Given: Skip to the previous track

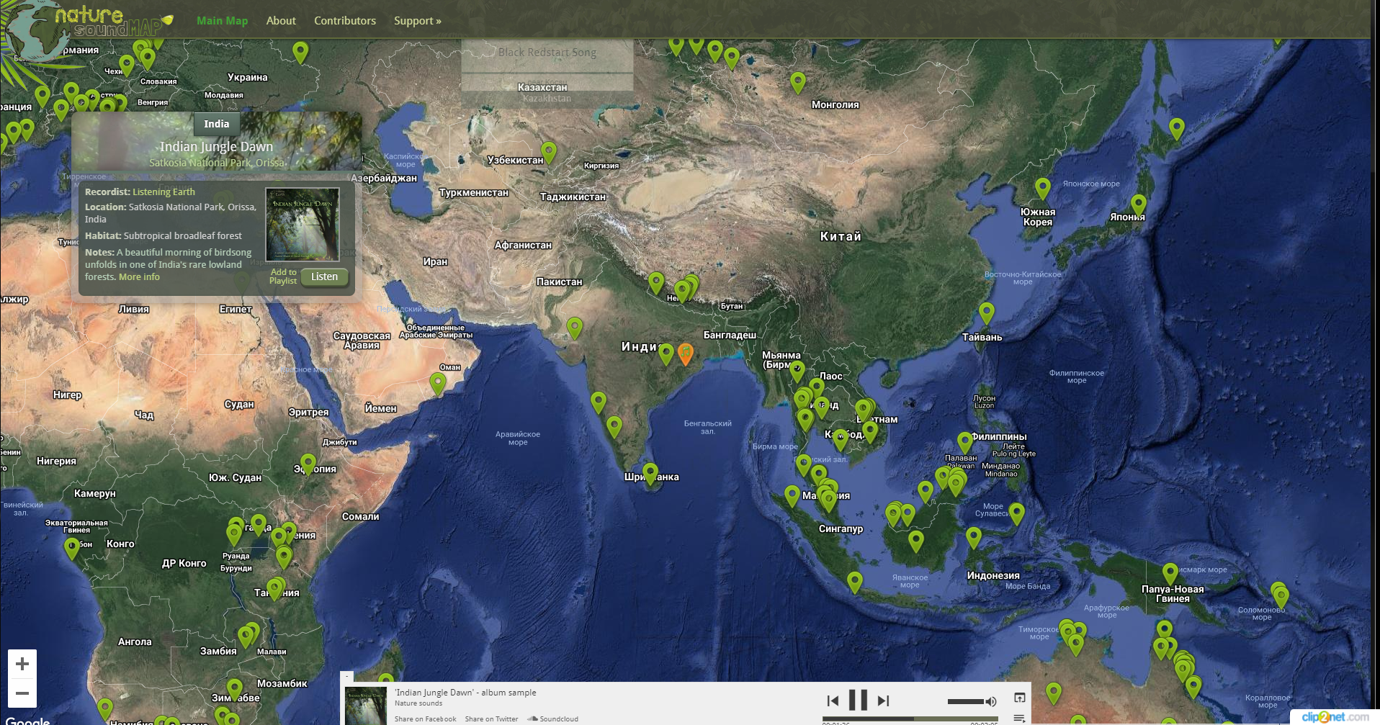Looking at the screenshot, I should click(x=833, y=701).
